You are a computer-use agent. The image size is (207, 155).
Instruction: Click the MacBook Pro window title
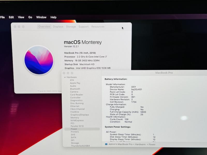click(x=164, y=73)
